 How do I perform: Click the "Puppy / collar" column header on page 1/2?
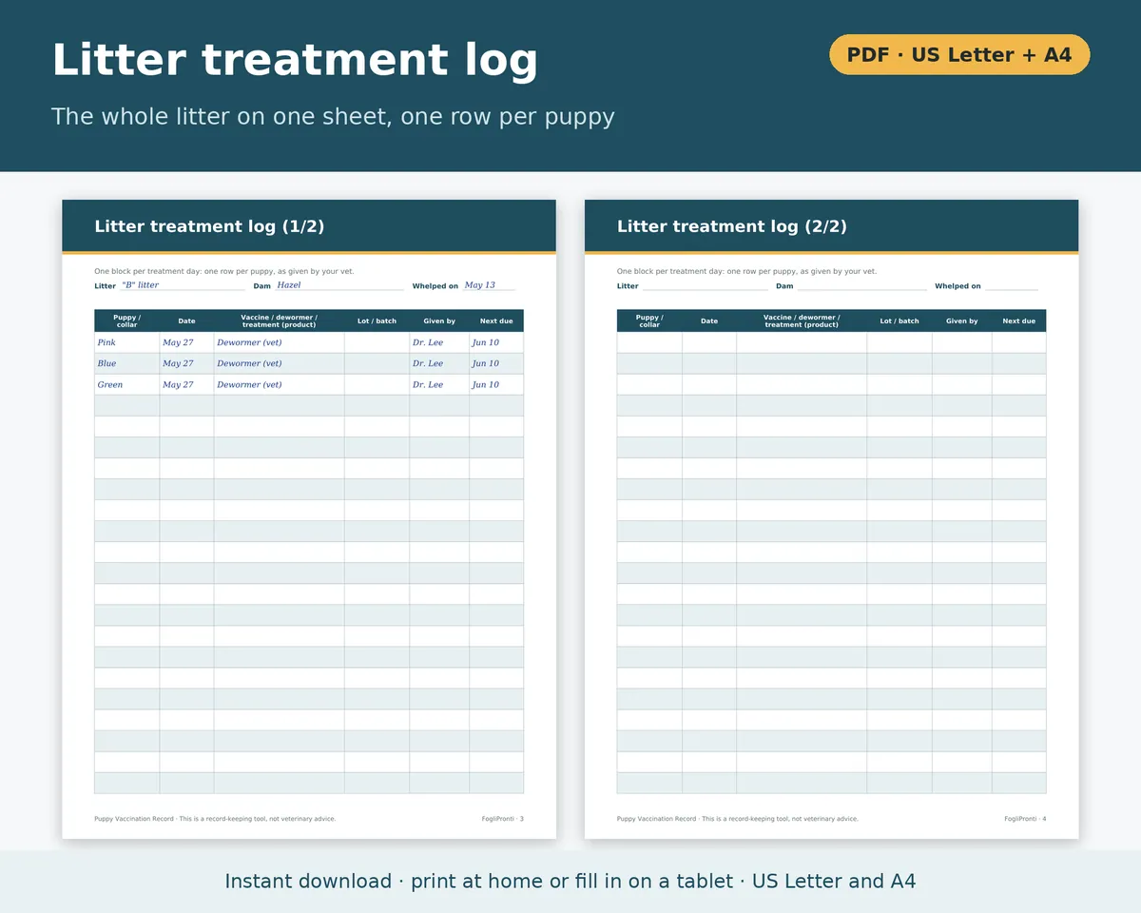click(126, 321)
